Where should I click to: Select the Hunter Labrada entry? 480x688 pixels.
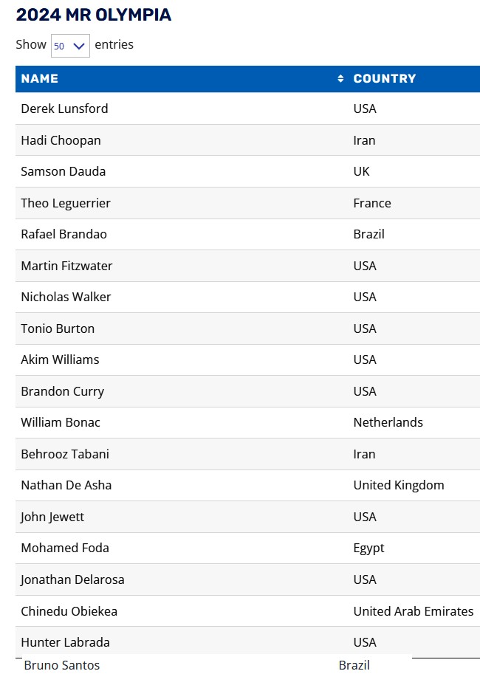[x=65, y=642]
